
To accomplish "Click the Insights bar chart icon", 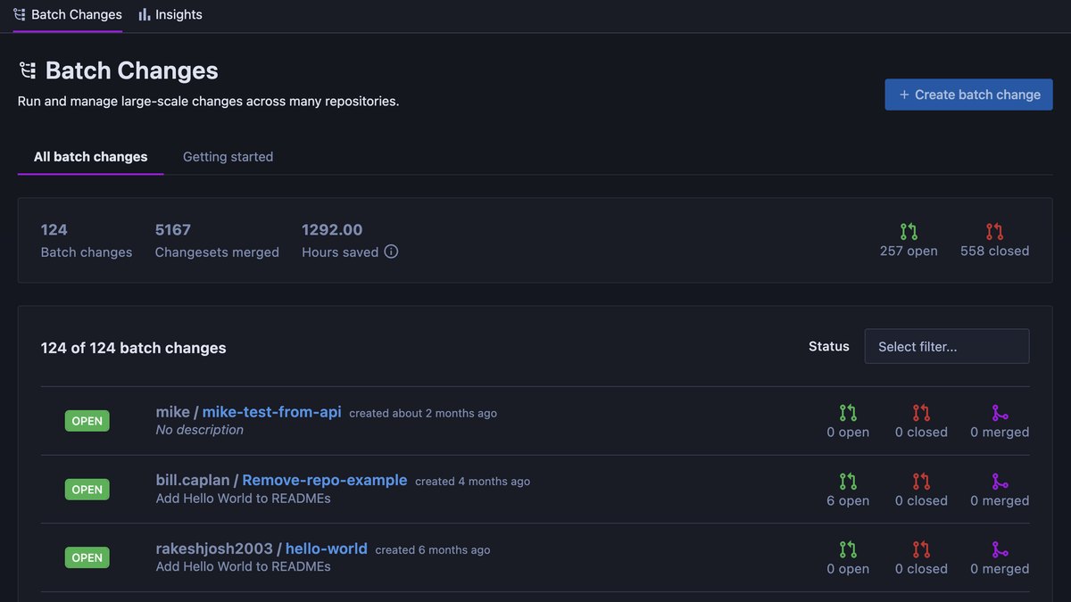I will 145,14.
